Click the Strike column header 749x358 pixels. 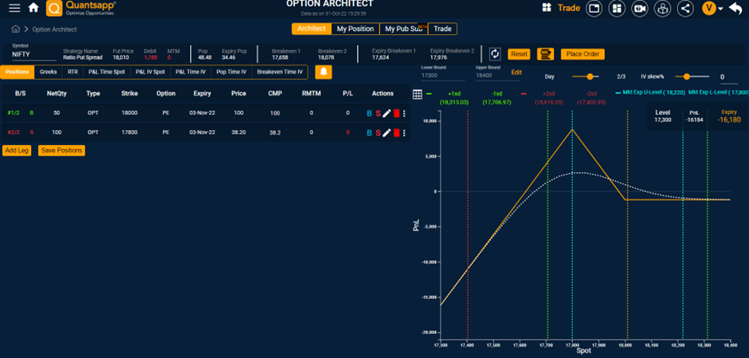129,93
